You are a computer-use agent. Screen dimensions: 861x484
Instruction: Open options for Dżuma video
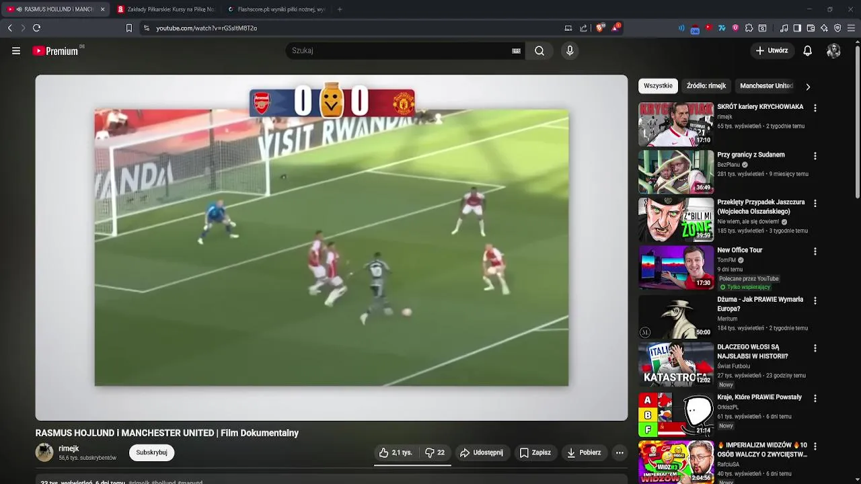(x=815, y=300)
